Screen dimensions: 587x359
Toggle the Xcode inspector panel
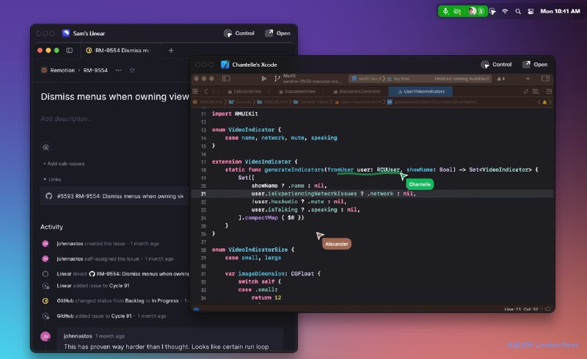[x=545, y=79]
